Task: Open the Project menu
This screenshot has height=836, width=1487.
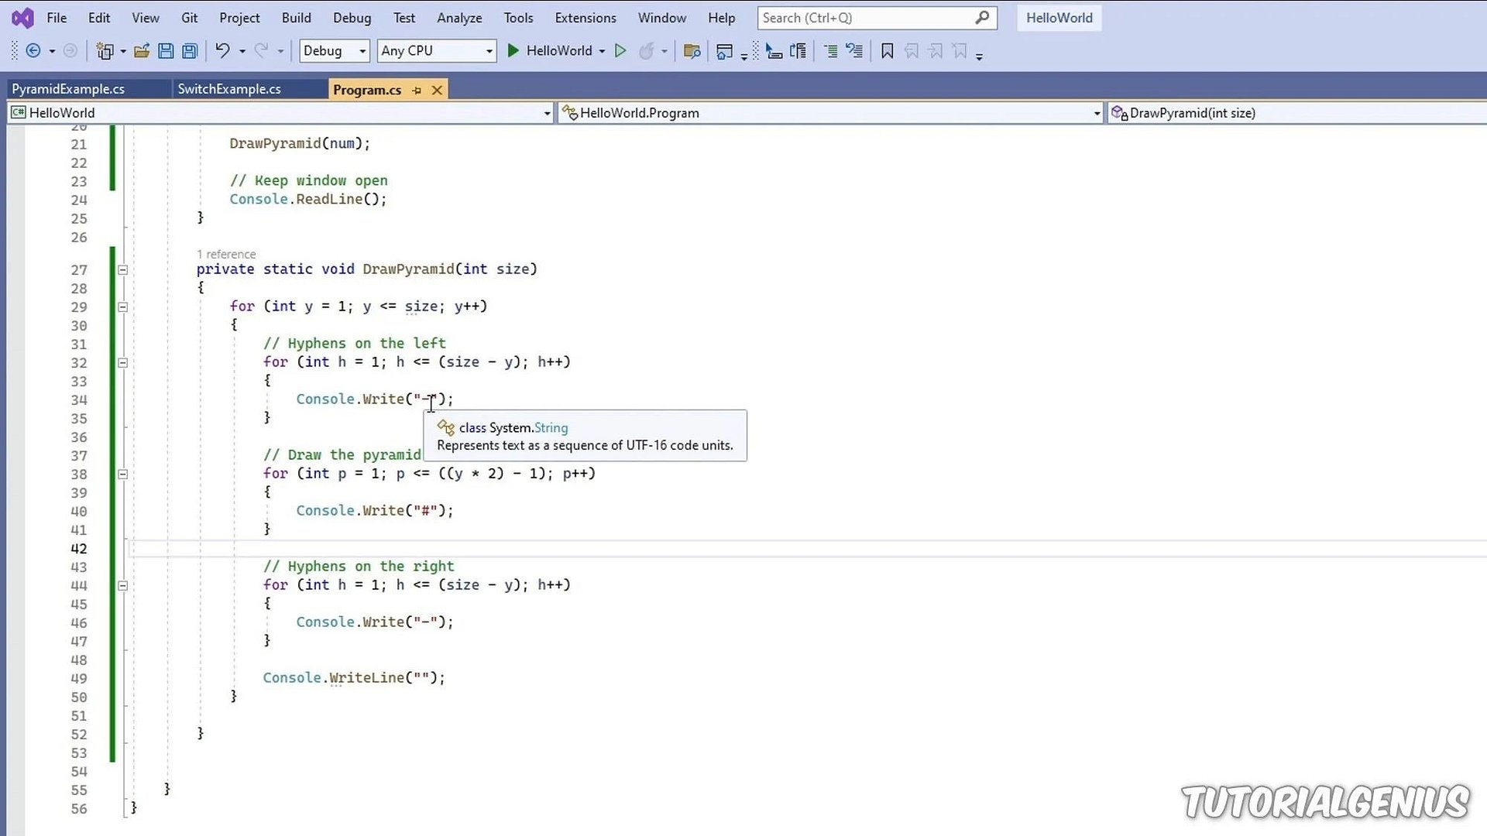Action: coord(239,18)
